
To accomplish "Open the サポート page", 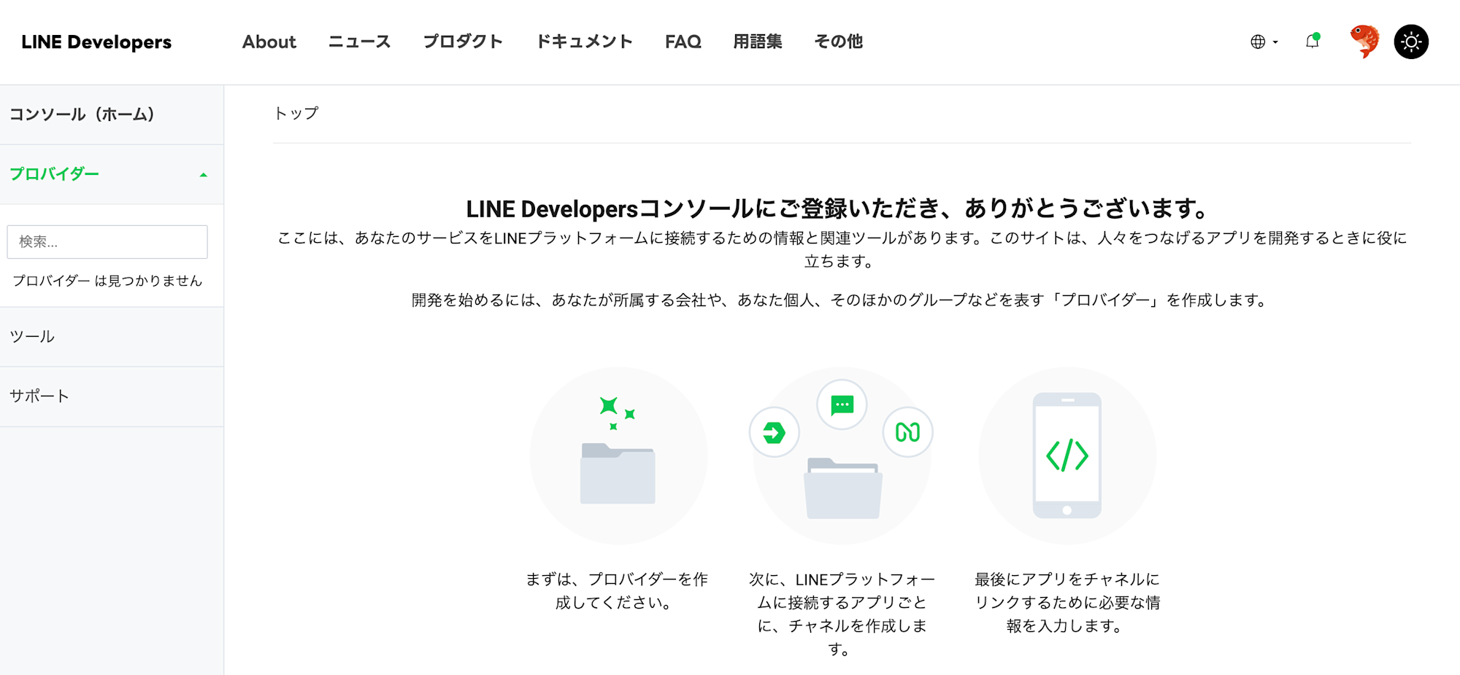I will click(x=40, y=396).
